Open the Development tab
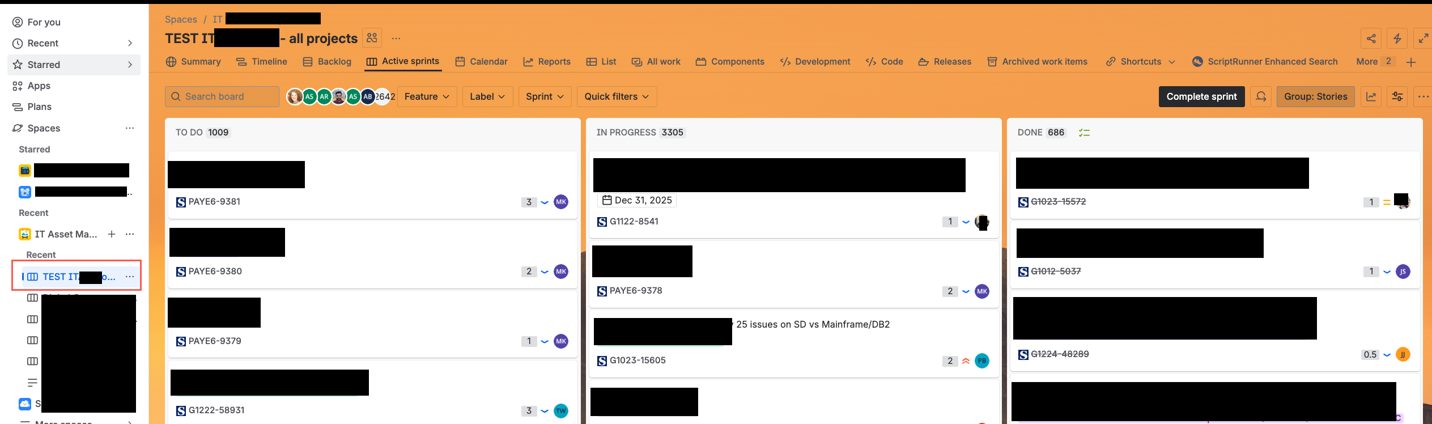Screen dimensions: 1432x424 (x=815, y=62)
